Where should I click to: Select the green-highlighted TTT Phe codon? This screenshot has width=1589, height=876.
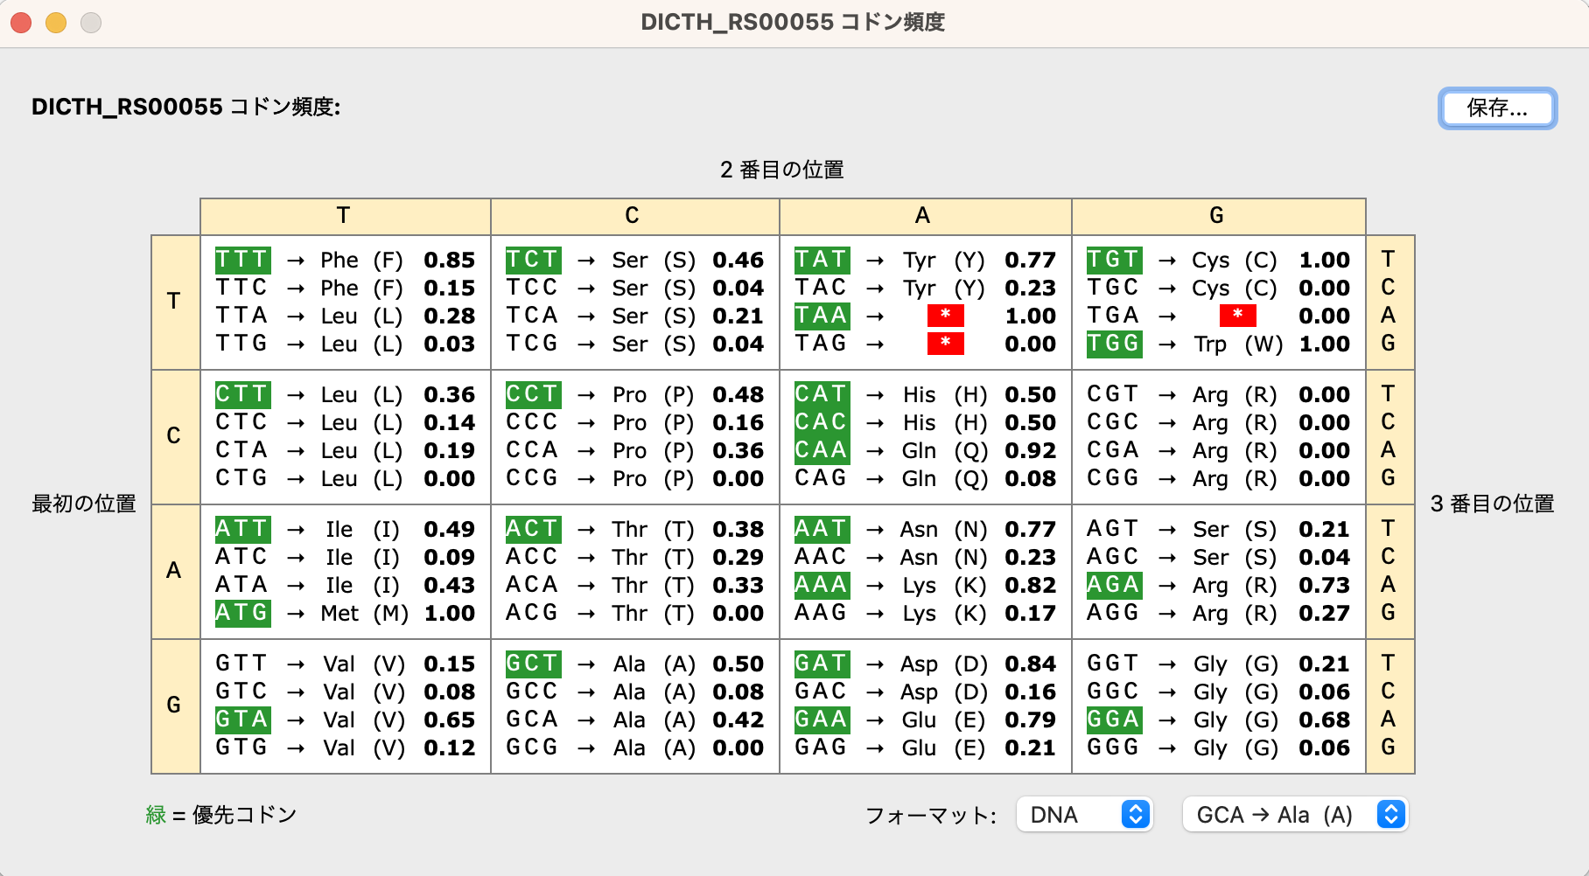click(x=242, y=260)
